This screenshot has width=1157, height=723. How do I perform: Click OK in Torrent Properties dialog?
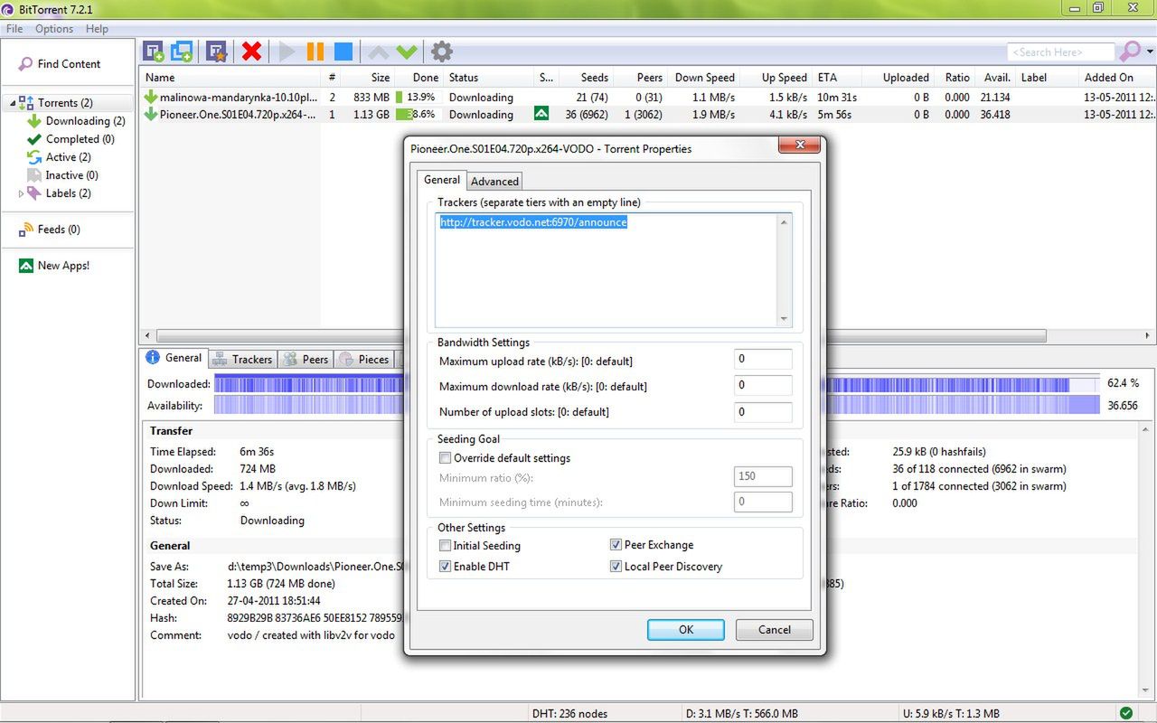point(685,630)
